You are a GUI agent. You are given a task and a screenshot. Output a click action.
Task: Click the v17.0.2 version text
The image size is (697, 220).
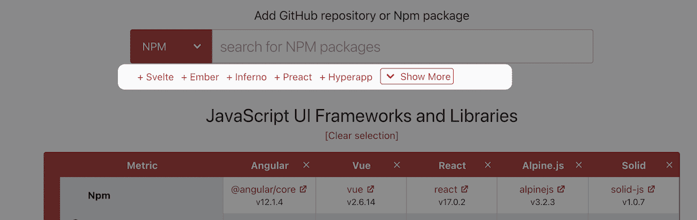coord(452,202)
